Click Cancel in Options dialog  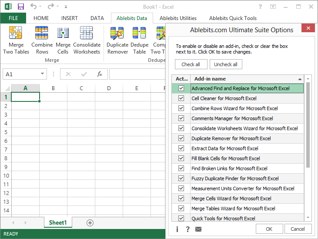coord(298,229)
